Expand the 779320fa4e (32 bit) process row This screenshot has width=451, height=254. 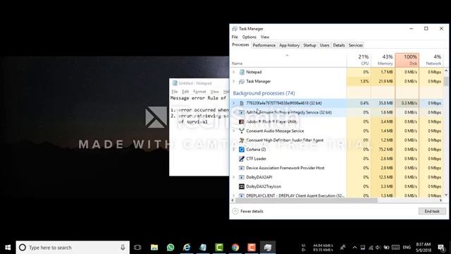click(234, 103)
